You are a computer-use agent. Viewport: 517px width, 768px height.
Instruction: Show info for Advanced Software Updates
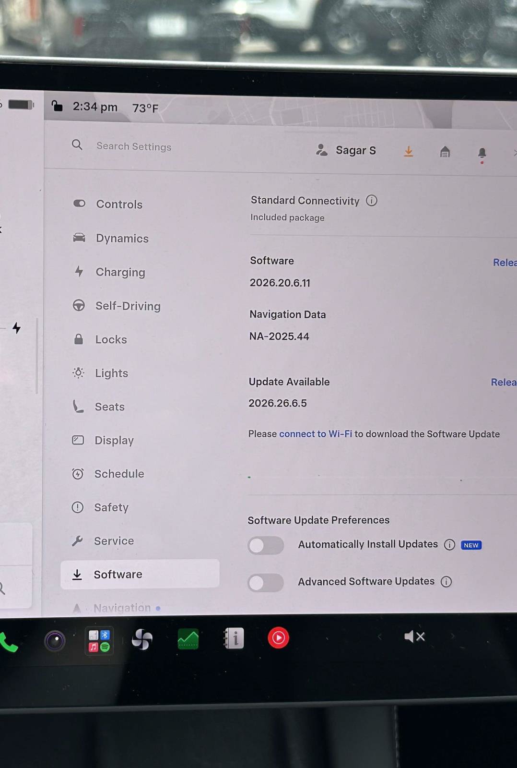(446, 582)
